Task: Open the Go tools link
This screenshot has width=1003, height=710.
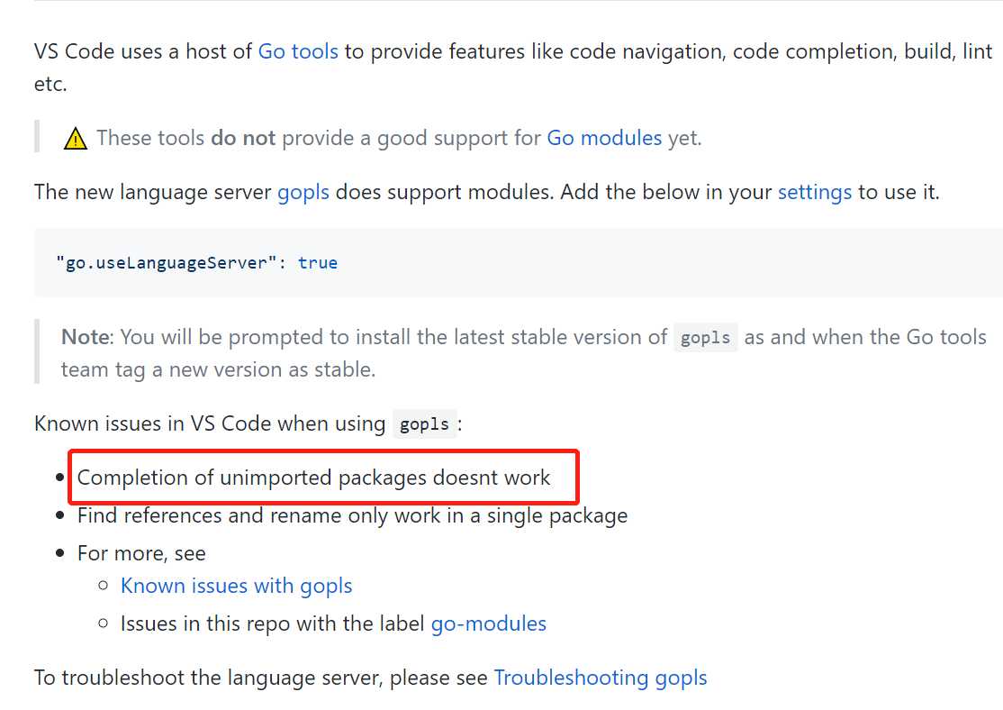Action: point(297,51)
